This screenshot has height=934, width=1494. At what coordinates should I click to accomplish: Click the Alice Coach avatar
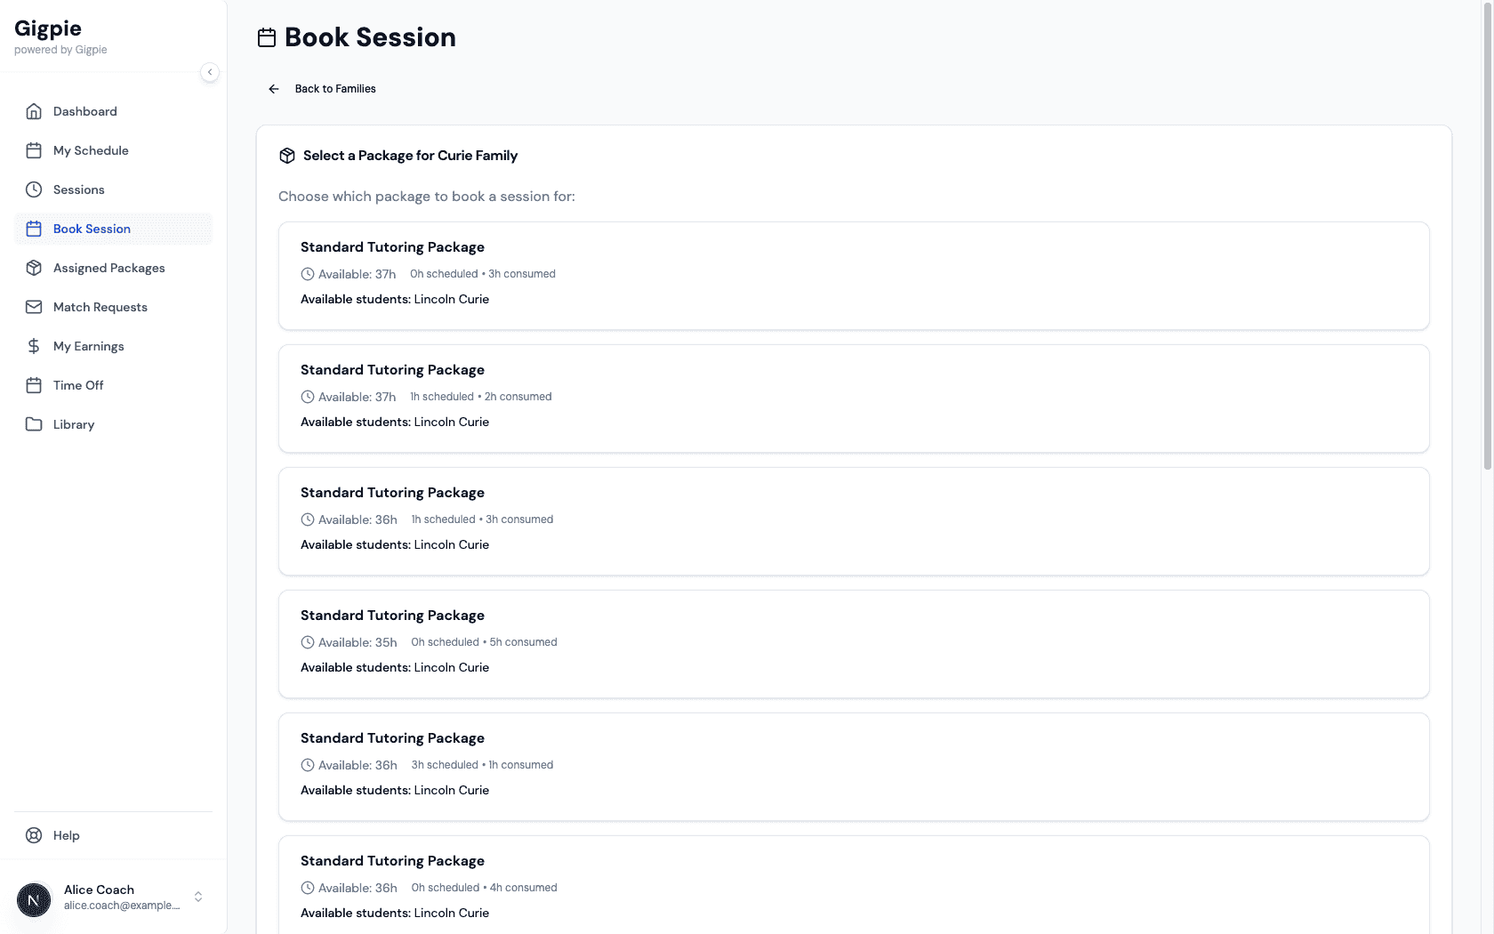(x=34, y=900)
